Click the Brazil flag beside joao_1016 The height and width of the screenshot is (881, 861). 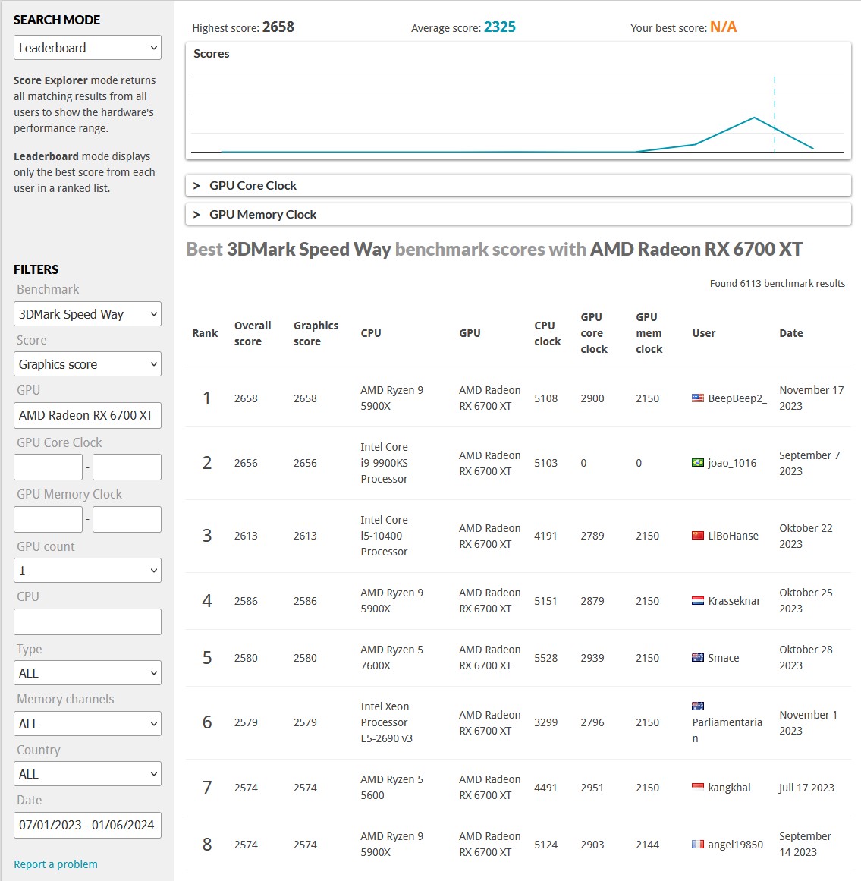coord(698,462)
